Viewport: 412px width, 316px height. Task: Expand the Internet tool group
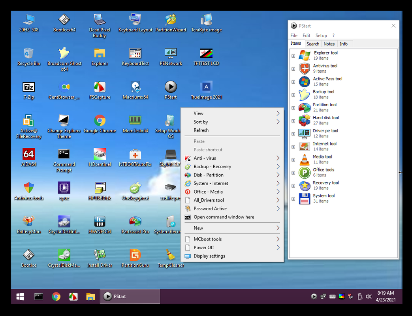[x=293, y=147]
